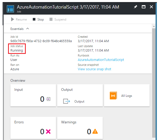160x140 pixels.
Task: Stop the running job
Action: pos(38,20)
